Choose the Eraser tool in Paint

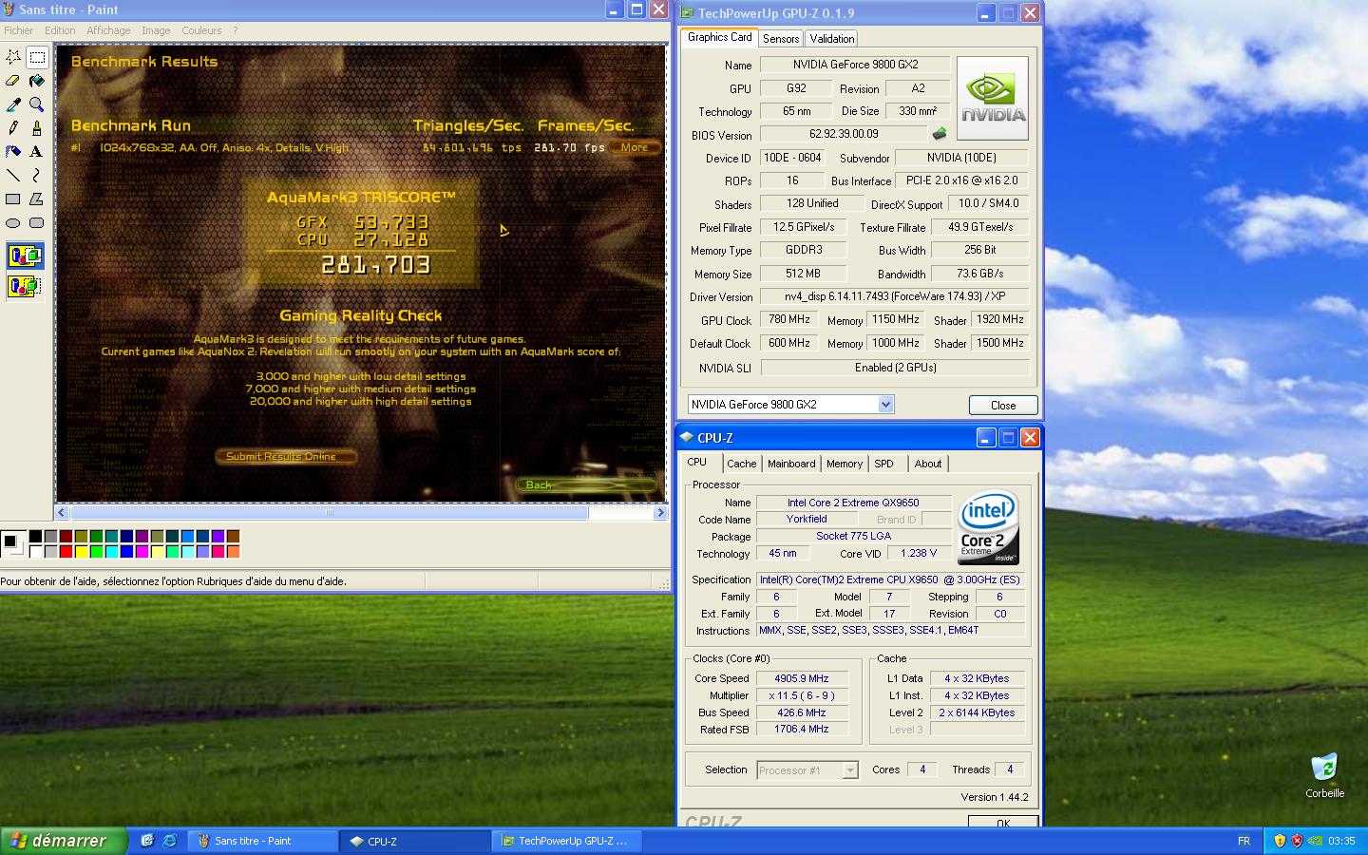pos(13,81)
